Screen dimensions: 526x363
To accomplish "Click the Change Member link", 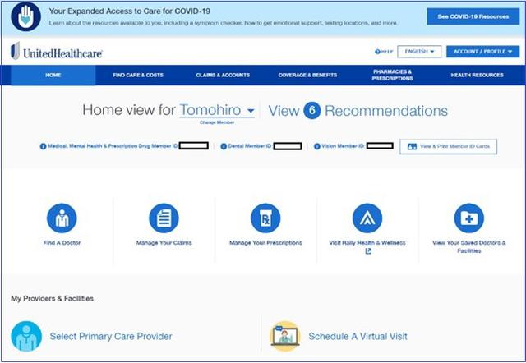I will point(217,122).
